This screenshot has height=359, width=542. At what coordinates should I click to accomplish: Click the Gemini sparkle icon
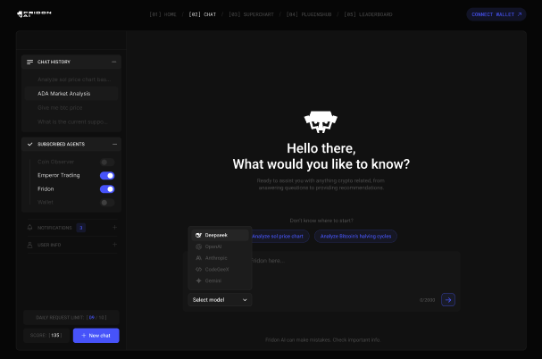199,280
